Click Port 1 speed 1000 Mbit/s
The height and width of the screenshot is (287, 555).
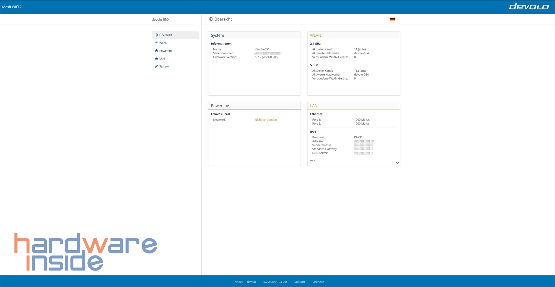(362, 120)
